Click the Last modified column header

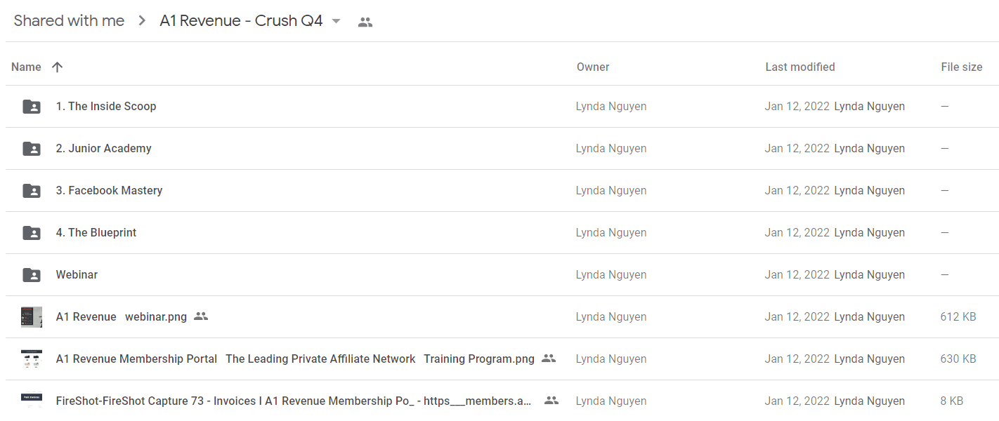tap(800, 67)
